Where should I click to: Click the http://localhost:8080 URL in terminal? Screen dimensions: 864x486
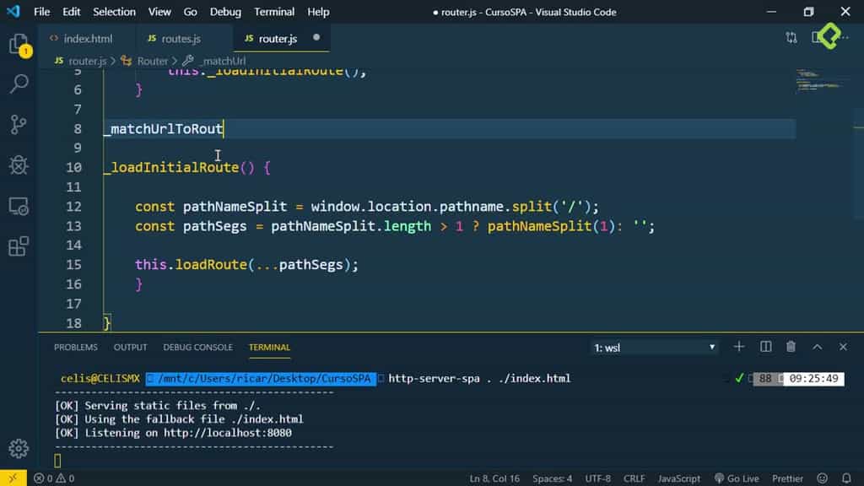click(228, 433)
